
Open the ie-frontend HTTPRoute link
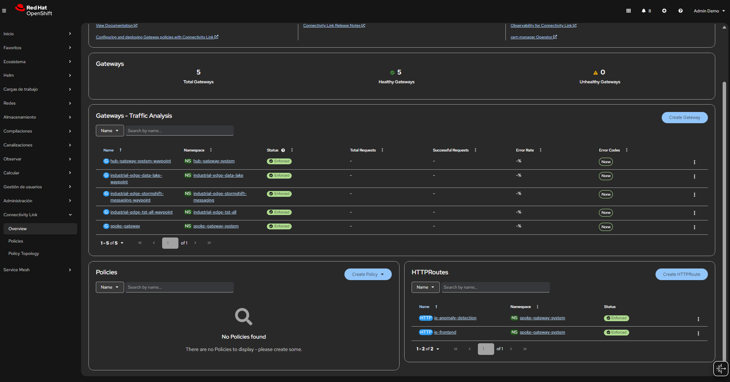click(445, 332)
